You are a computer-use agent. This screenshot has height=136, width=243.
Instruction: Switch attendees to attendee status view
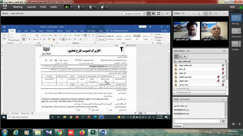[x=185, y=56]
